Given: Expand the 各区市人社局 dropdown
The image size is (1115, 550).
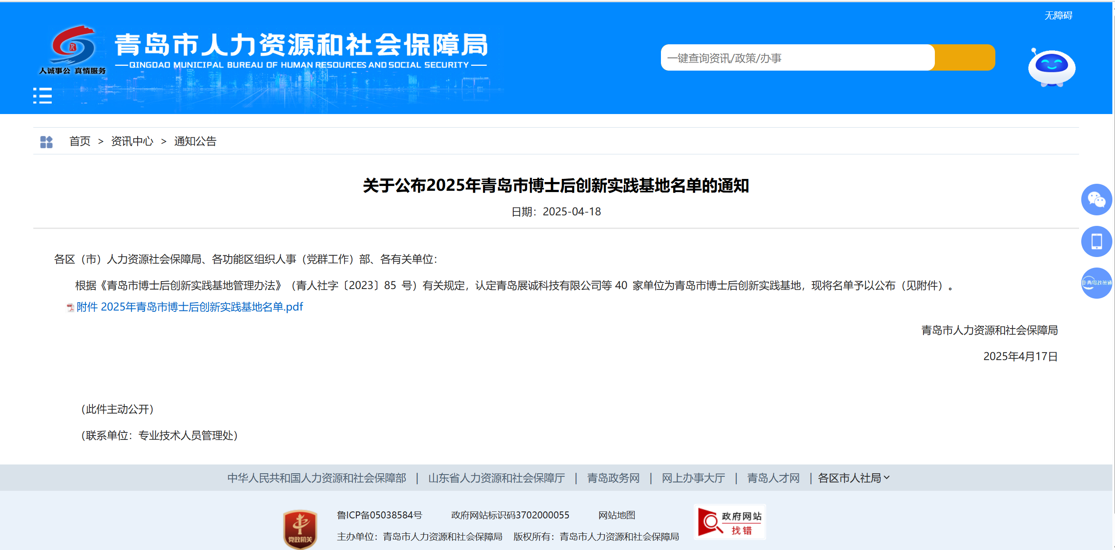Looking at the screenshot, I should pos(853,478).
